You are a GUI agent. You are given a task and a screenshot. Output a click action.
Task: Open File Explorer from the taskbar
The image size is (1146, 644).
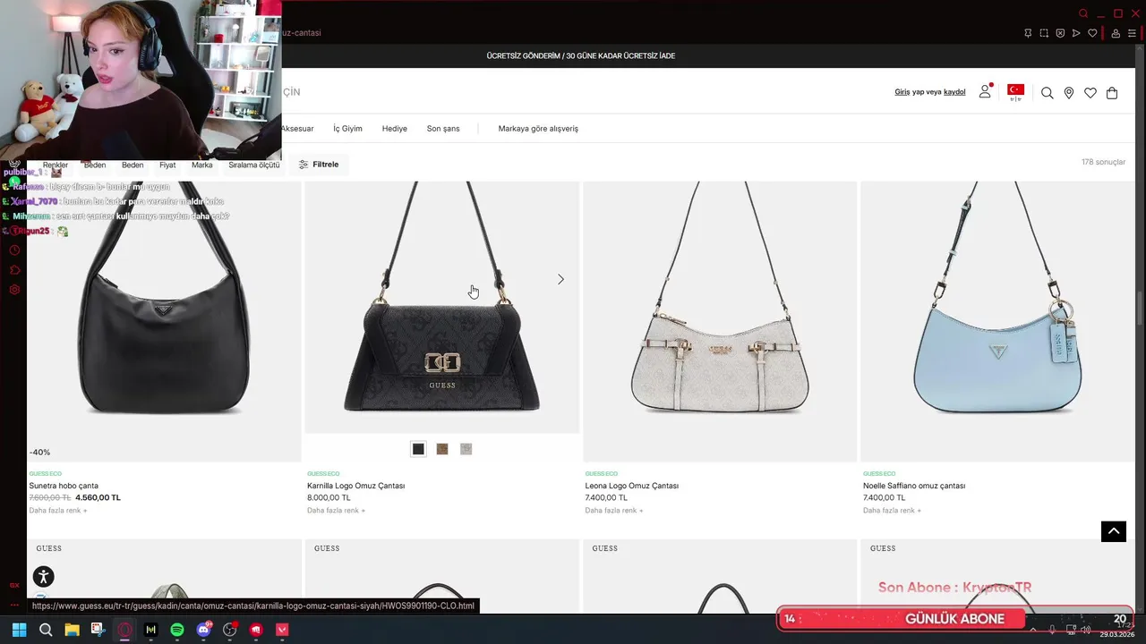(x=72, y=630)
